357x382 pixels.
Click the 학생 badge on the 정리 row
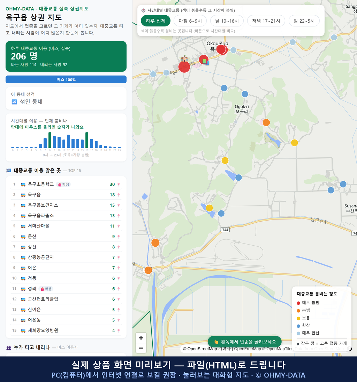coord(46,289)
